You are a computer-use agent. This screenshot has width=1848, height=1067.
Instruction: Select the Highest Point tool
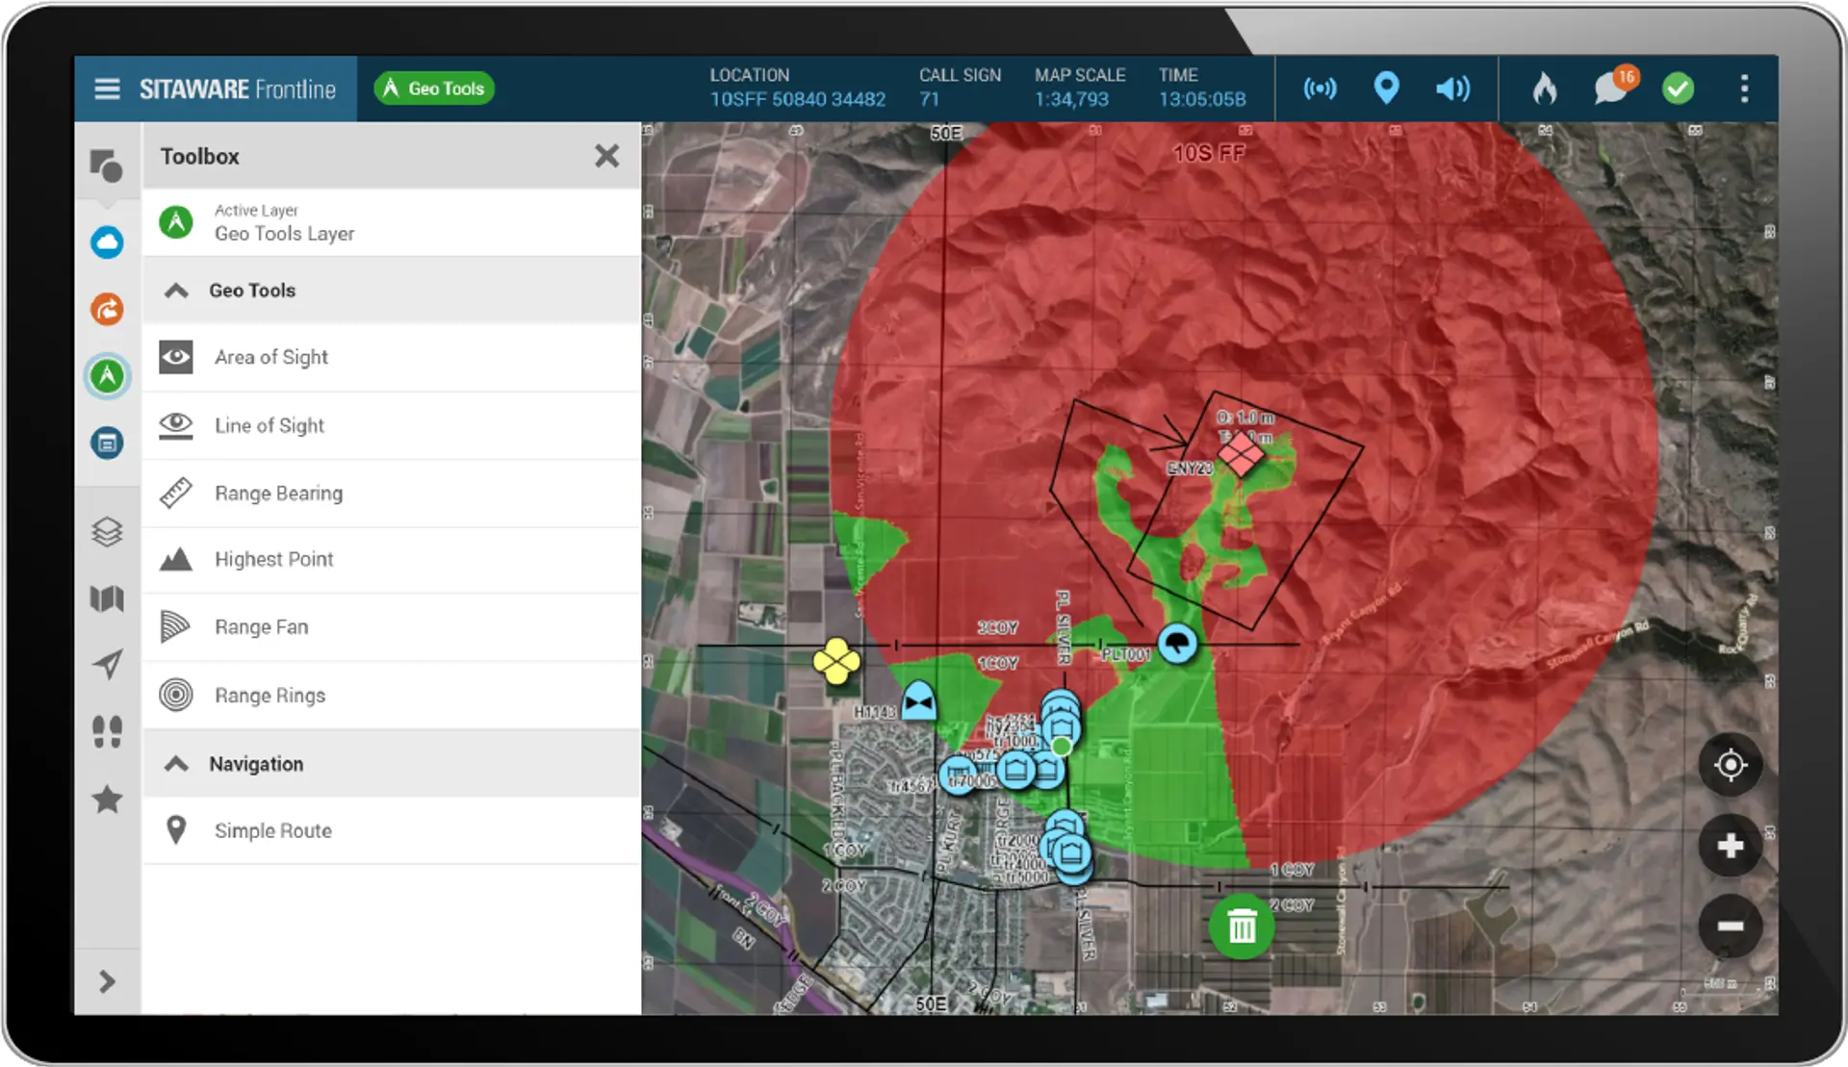click(x=273, y=559)
